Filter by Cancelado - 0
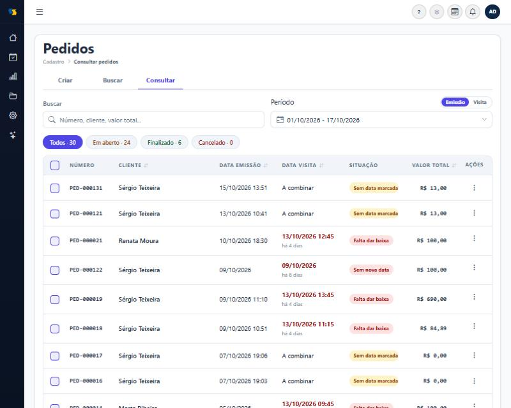The height and width of the screenshot is (408, 511). 215,143
